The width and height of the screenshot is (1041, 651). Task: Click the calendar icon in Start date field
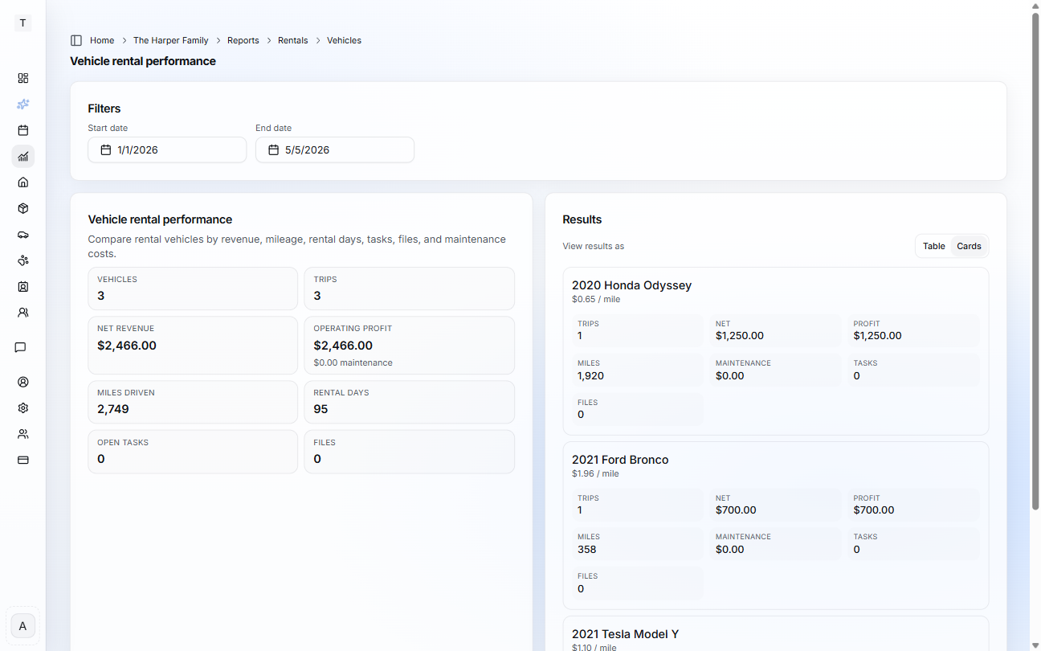pyautogui.click(x=106, y=149)
